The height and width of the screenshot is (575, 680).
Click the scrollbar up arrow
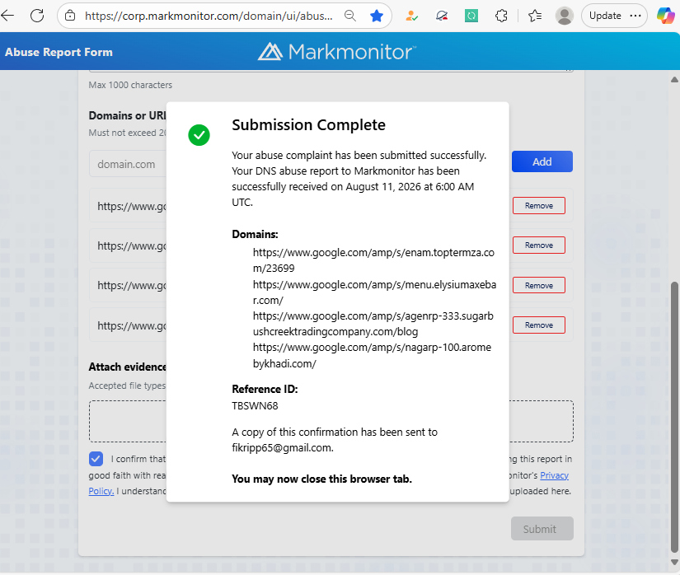pos(674,80)
